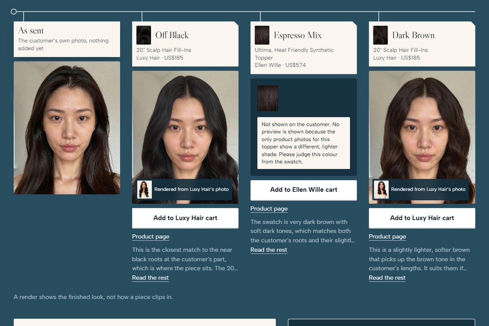Image resolution: width=489 pixels, height=326 pixels.
Task: Open Product page link for Off Black
Action: coord(151,237)
